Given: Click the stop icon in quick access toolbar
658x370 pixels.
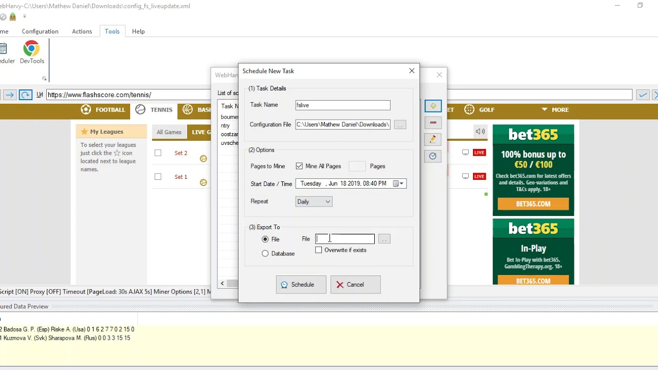Looking at the screenshot, I should click(x=3, y=16).
